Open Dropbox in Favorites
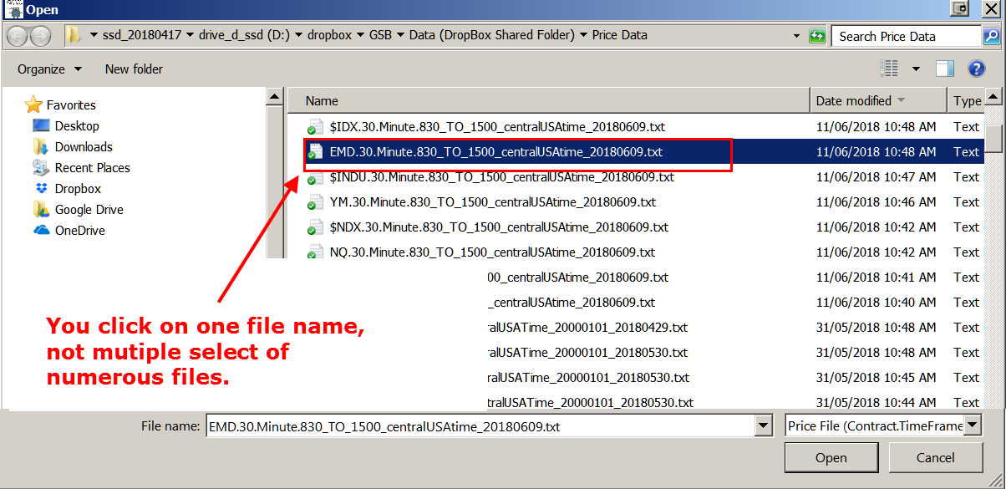1006x489 pixels. click(77, 189)
